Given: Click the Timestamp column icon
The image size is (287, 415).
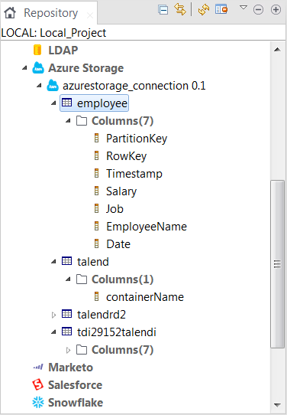Looking at the screenshot, I should click(96, 173).
